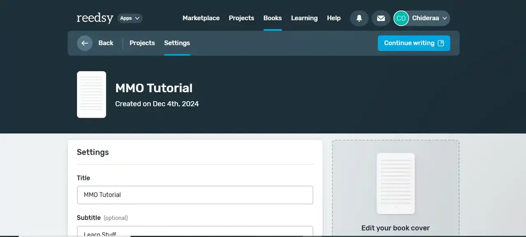Switch to the Settings sub-tab
This screenshot has width=526, height=237.
pos(177,43)
